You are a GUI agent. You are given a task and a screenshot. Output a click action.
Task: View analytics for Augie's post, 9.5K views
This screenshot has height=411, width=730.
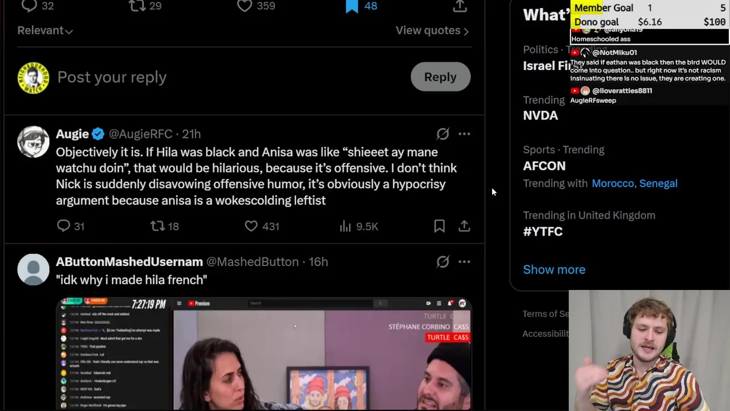[345, 226]
